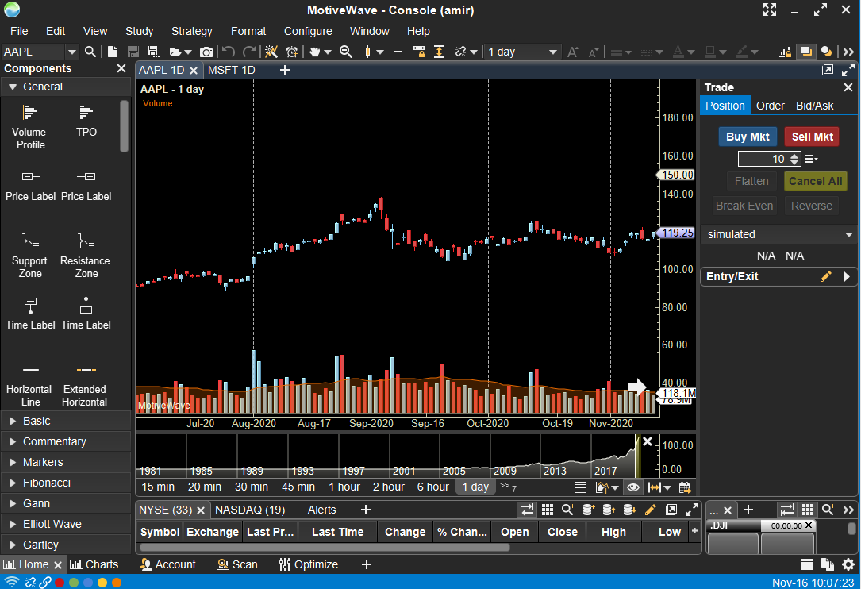The height and width of the screenshot is (589, 861).
Task: Open the simulated account dropdown
Action: point(778,235)
